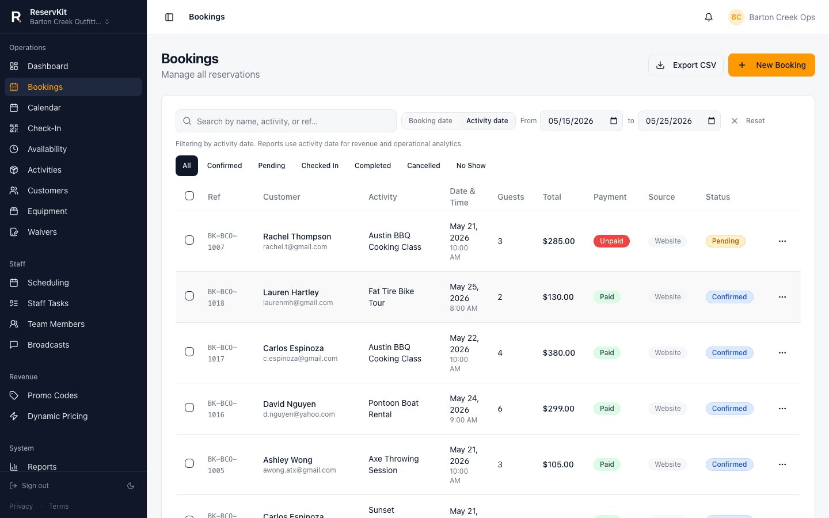Click the Customers people icon
Screen dimensions: 829x518
pyautogui.click(x=14, y=191)
